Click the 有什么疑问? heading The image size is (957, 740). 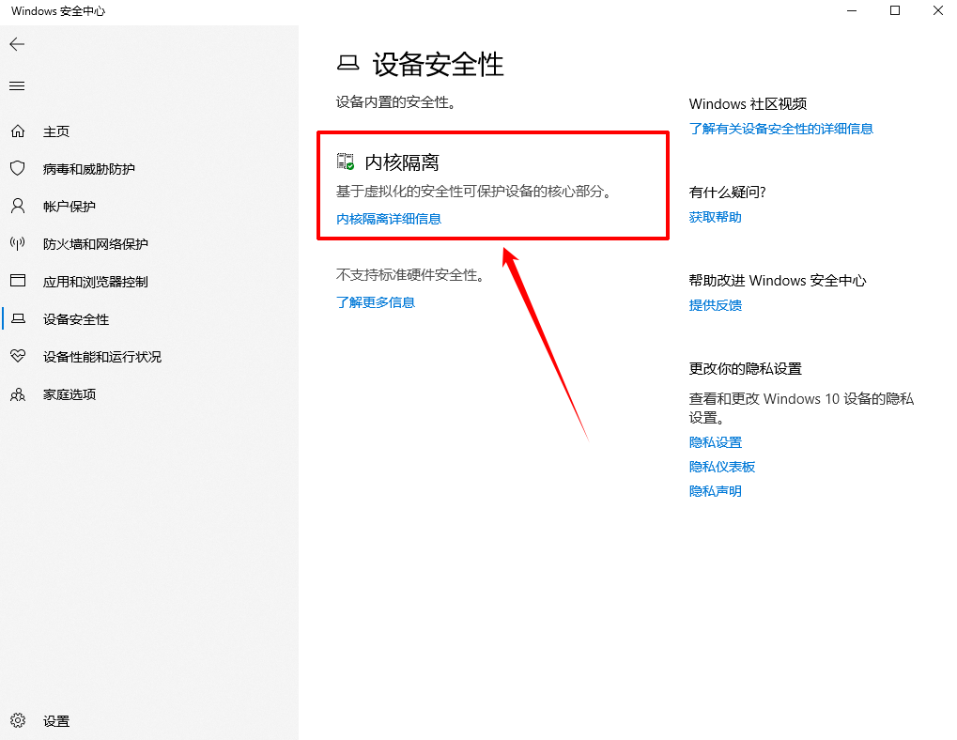click(728, 193)
